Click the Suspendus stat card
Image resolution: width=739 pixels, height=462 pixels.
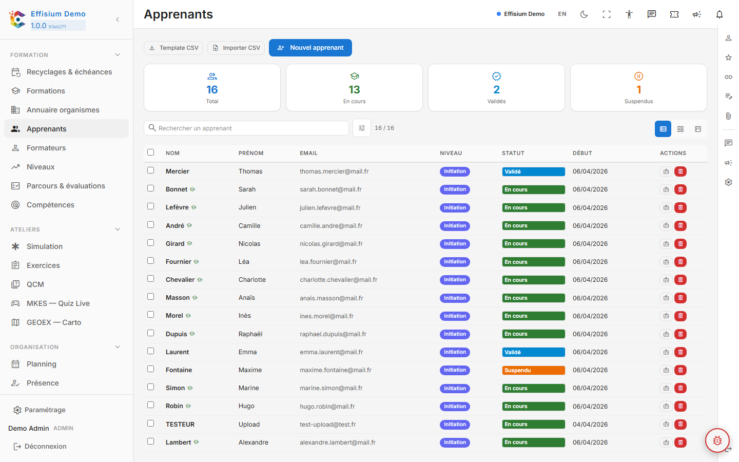pyautogui.click(x=638, y=87)
